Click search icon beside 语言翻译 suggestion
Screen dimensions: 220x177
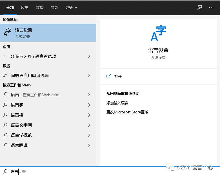[5, 145]
